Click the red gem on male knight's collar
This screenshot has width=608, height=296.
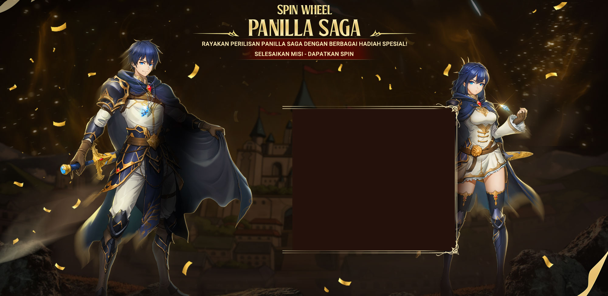(149, 87)
